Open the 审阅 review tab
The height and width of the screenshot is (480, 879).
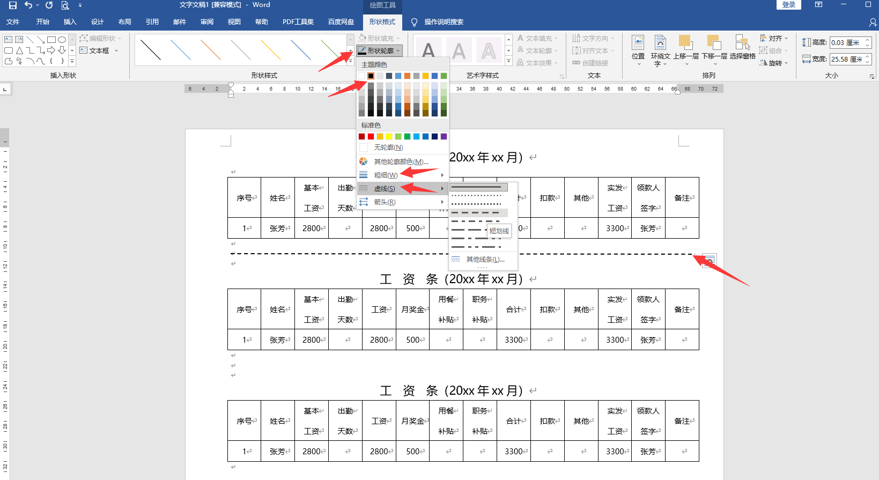tap(207, 22)
